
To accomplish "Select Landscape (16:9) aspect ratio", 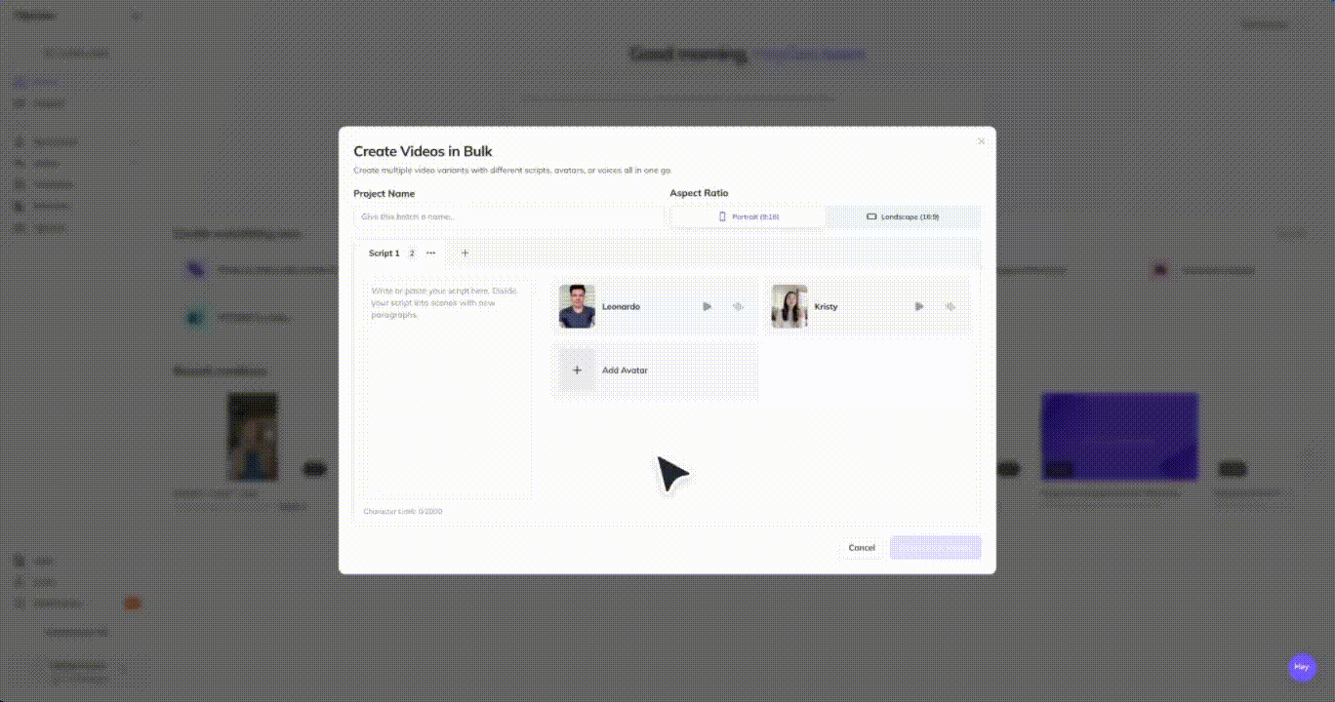I will 904,216.
